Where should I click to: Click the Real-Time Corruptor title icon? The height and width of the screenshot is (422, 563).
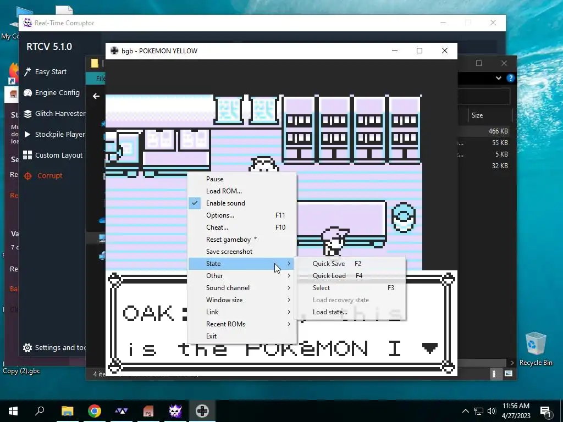27,23
